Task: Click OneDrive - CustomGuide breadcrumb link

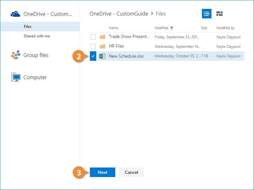Action: click(119, 14)
